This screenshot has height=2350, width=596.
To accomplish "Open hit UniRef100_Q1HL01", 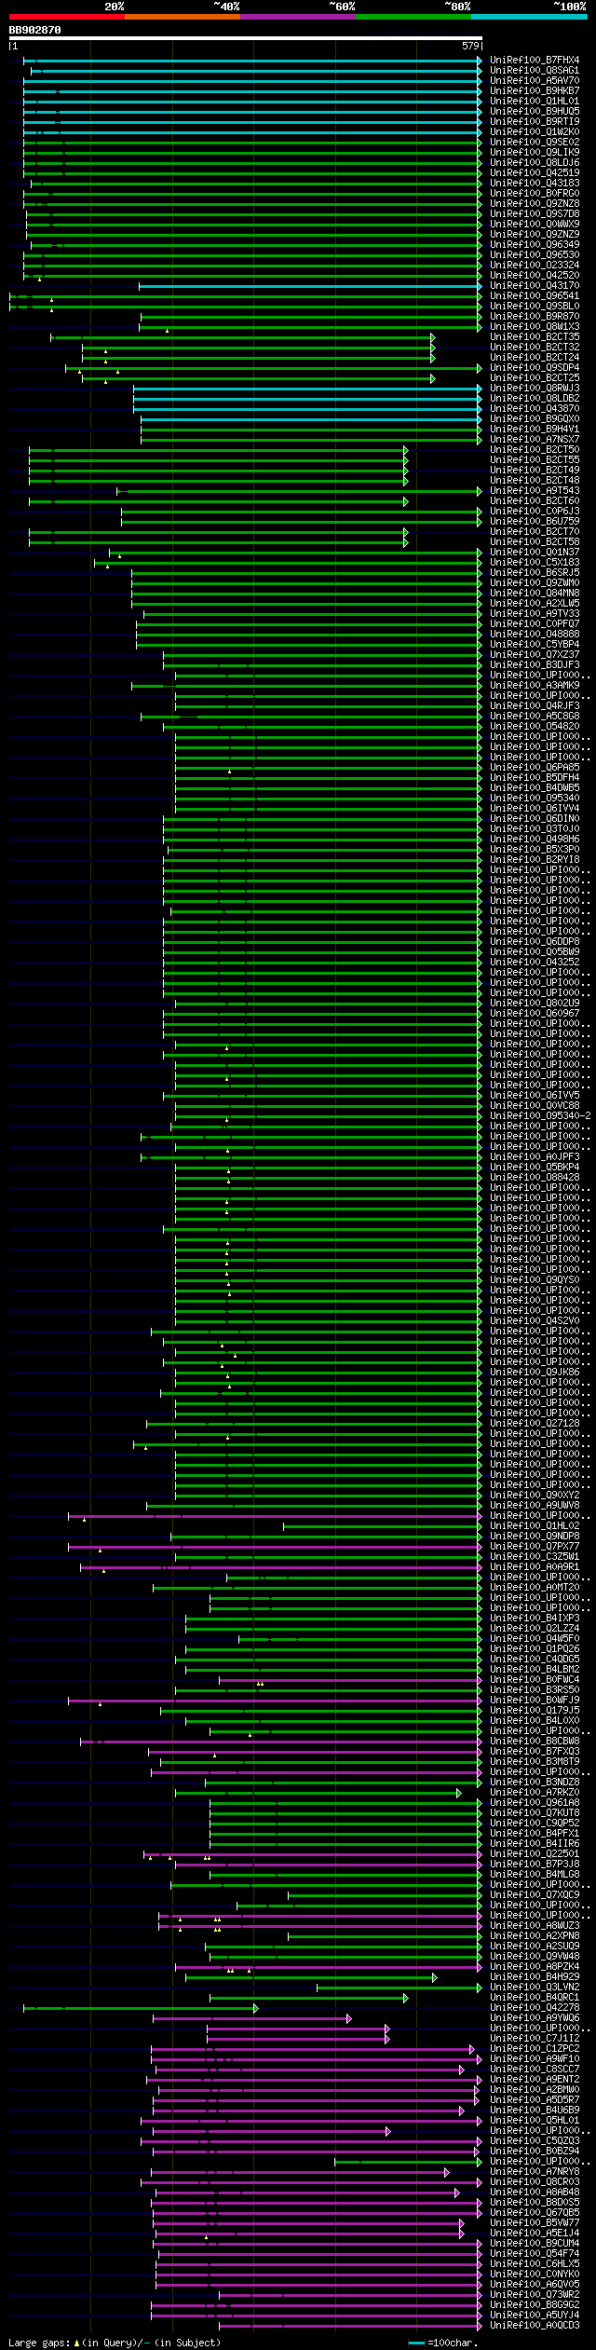I will [x=535, y=102].
